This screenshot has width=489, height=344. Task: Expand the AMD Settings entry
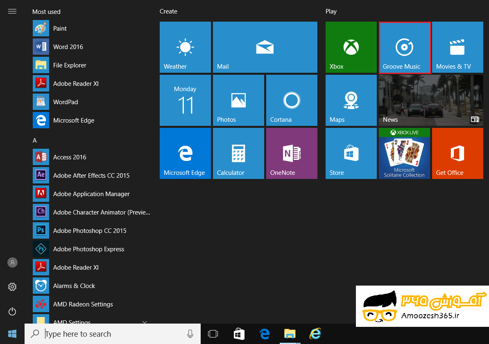[x=144, y=322]
